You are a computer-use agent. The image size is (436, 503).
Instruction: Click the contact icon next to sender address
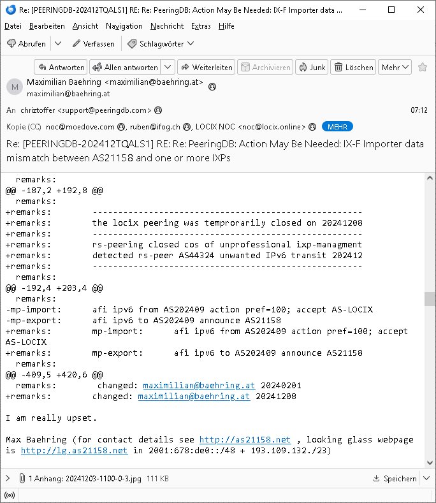pyautogui.click(x=212, y=86)
